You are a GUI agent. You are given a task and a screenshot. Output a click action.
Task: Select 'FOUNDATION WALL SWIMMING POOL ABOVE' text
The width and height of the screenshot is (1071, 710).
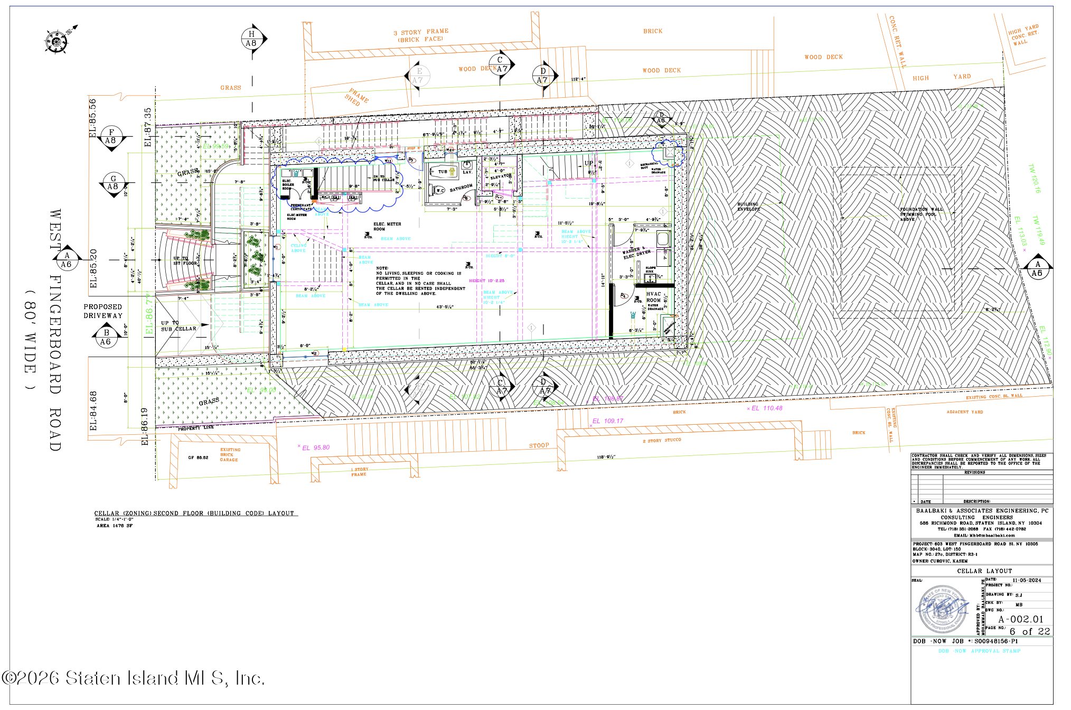point(920,214)
